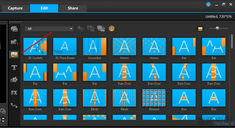Open the Filter FX library

click(14, 93)
